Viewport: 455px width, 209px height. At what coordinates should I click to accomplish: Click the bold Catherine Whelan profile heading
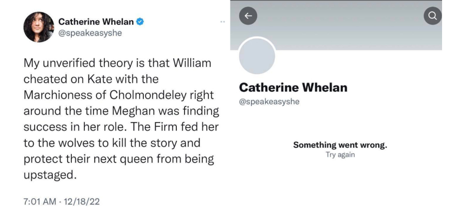[x=293, y=88]
